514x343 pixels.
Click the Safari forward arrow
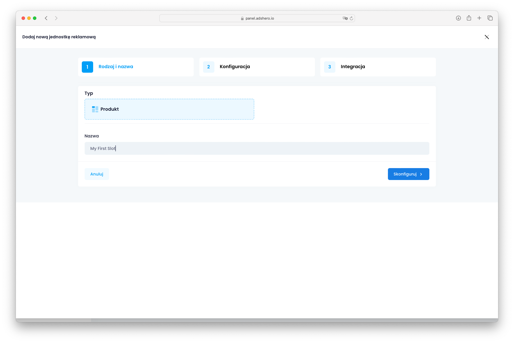[x=56, y=18]
